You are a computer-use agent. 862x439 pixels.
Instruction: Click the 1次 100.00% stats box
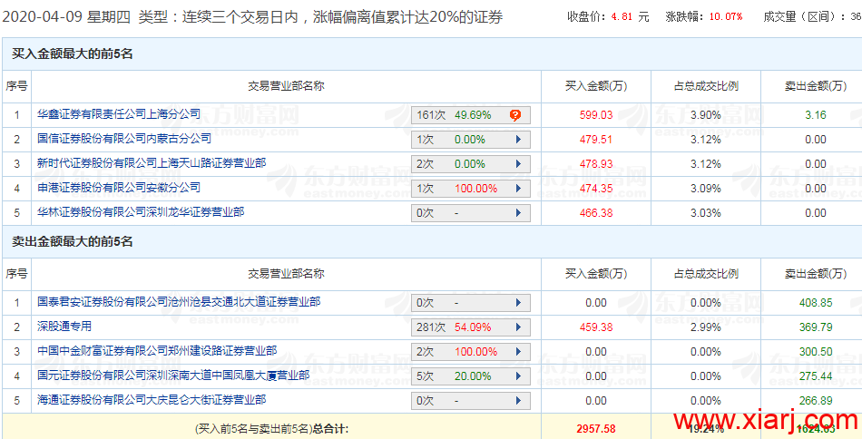471,189
